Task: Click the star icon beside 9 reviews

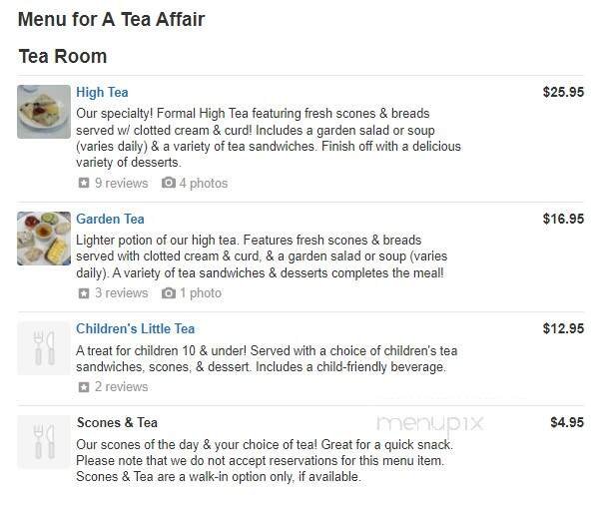Action: (x=84, y=184)
